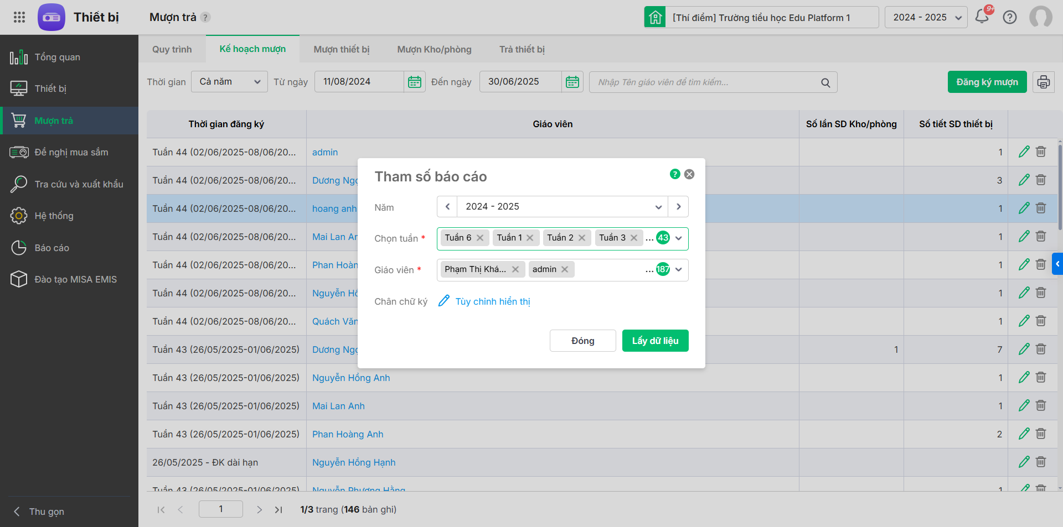Click the green help icon in dialog
1063x527 pixels.
click(x=675, y=174)
